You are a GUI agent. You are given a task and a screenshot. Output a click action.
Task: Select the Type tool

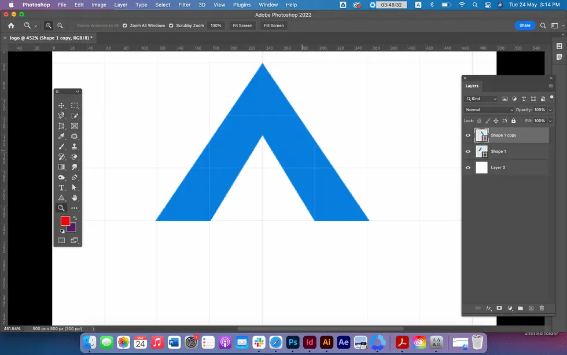click(61, 187)
